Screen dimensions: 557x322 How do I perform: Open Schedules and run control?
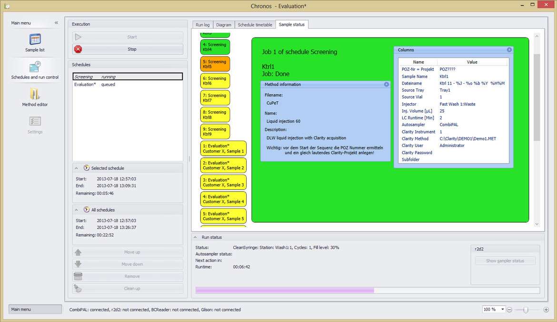(35, 70)
